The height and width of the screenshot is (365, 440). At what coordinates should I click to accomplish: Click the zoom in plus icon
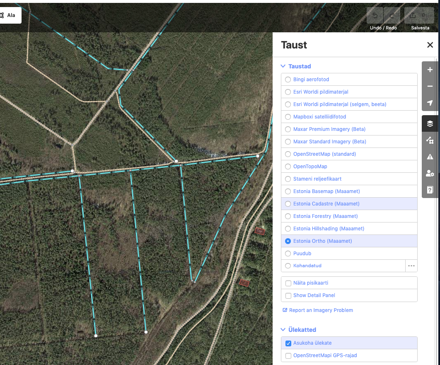430,70
